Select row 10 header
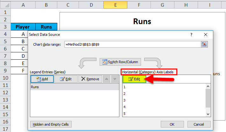Viewport: 226px width, 132px height. pyautogui.click(x=5, y=78)
